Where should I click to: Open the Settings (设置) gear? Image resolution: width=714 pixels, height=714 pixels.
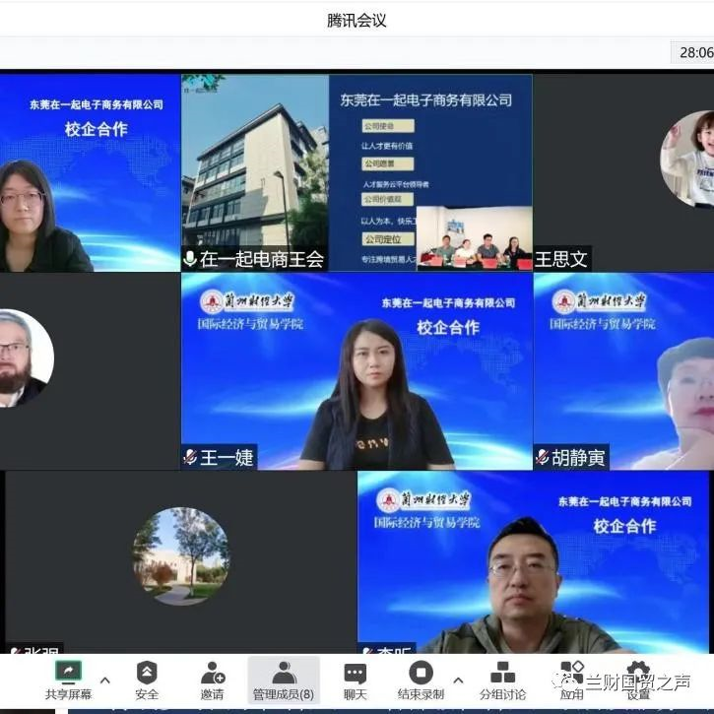click(x=638, y=673)
